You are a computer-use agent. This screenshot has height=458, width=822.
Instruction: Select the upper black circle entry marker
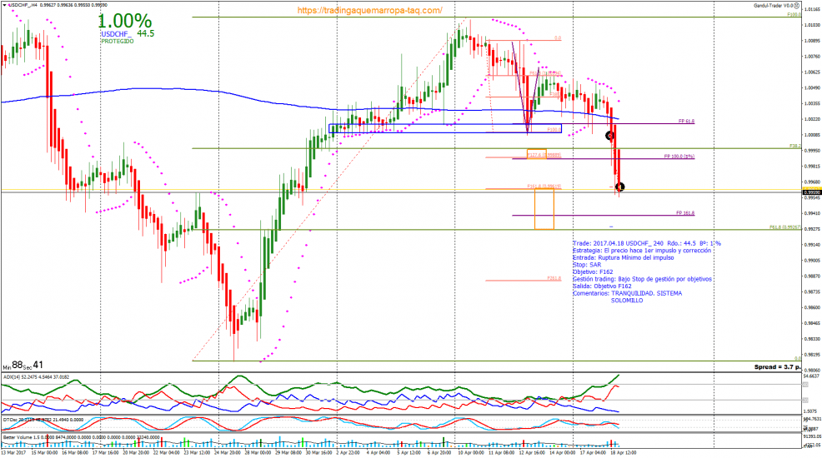click(x=609, y=135)
